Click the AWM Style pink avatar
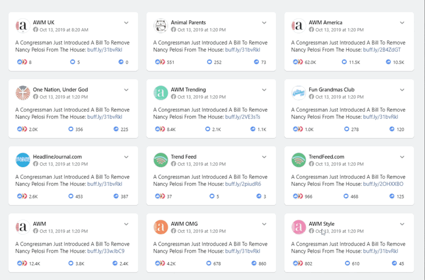The height and width of the screenshot is (280, 425). tap(298, 227)
